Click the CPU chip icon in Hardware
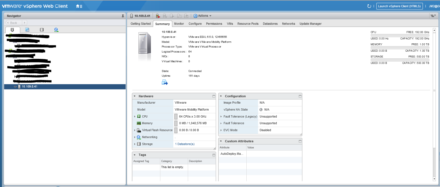Viewport: 440px width, 187px height. point(139,116)
